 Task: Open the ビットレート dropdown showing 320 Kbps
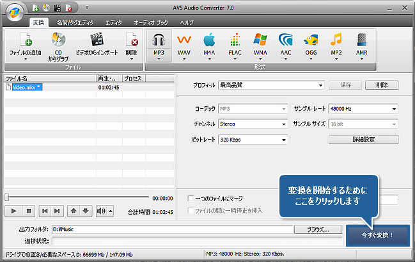click(253, 140)
